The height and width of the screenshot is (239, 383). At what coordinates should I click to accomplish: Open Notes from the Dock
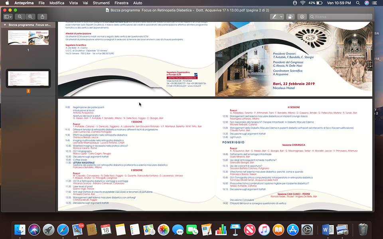[120, 229]
